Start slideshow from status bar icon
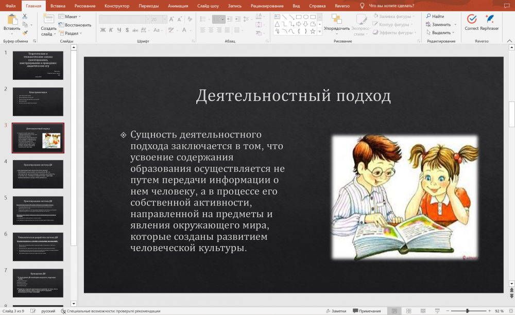 (x=437, y=311)
